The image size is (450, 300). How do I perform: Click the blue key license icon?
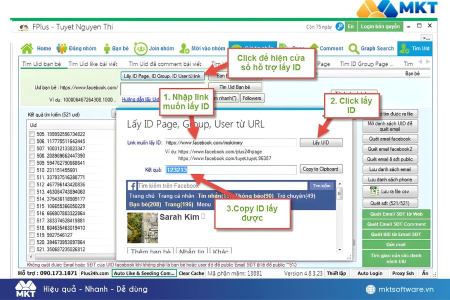pos(339,26)
